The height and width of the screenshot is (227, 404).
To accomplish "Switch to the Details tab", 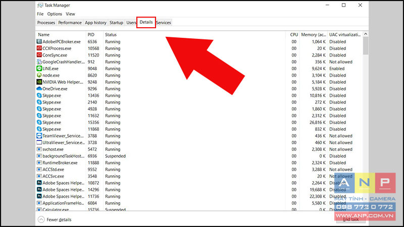I will click(x=146, y=22).
